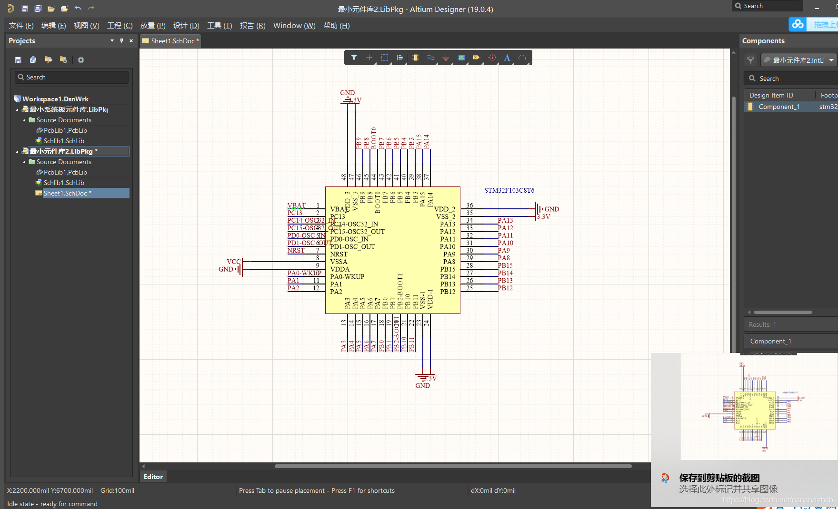Select PcbLib1.PcbLib under 最小系统板元件库
Image resolution: width=838 pixels, height=509 pixels.
pos(65,130)
